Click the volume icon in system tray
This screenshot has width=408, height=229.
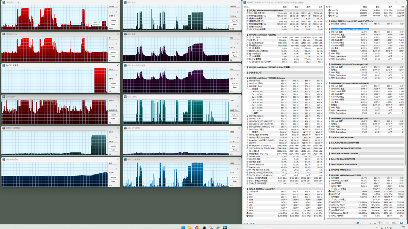coord(391,228)
